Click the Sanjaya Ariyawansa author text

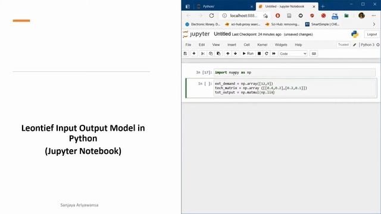click(x=79, y=205)
